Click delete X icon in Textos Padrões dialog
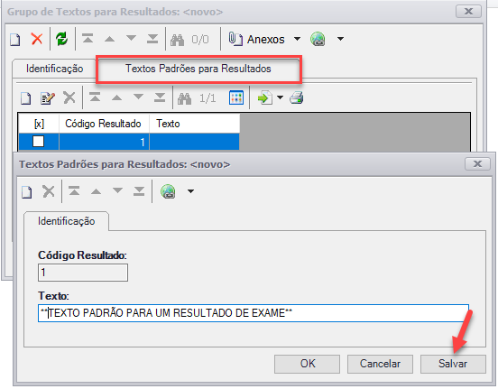This screenshot has width=498, height=389. pyautogui.click(x=49, y=191)
